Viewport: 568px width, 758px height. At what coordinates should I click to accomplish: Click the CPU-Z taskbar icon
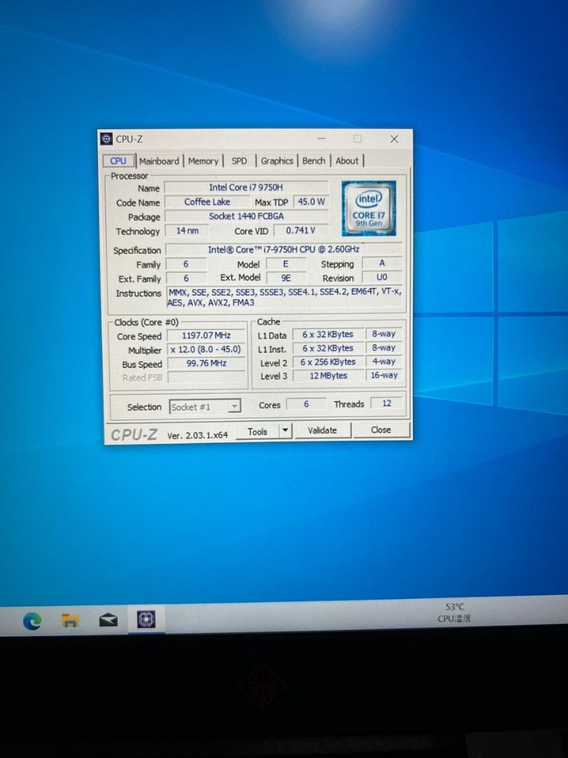[x=146, y=619]
